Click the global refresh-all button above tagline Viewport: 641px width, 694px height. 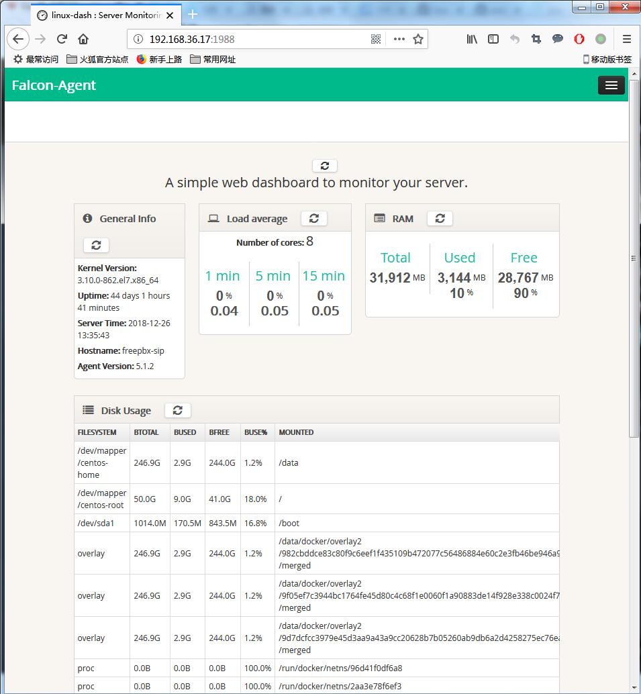[325, 166]
